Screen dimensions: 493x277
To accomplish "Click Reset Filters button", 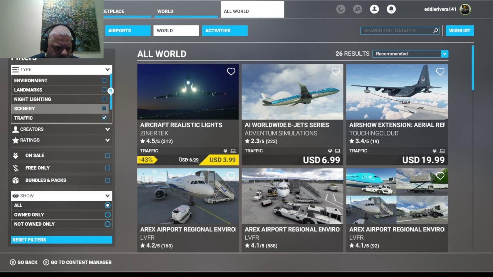I will [61, 240].
